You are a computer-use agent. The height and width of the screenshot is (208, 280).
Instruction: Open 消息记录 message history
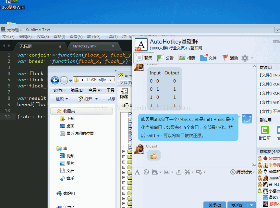click(241, 172)
